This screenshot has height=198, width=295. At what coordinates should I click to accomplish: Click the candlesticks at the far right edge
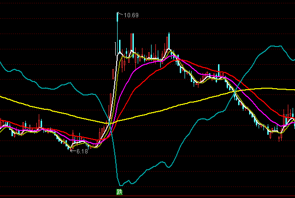[291, 115]
